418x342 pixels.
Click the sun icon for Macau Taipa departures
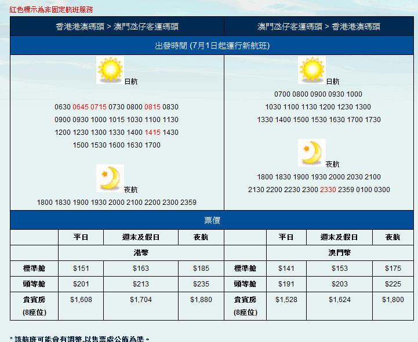[312, 70]
